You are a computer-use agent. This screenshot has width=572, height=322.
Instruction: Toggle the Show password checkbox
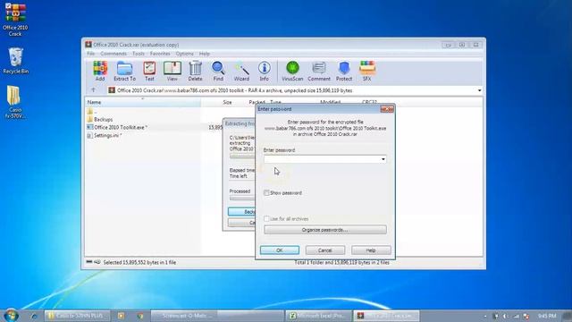click(x=266, y=193)
